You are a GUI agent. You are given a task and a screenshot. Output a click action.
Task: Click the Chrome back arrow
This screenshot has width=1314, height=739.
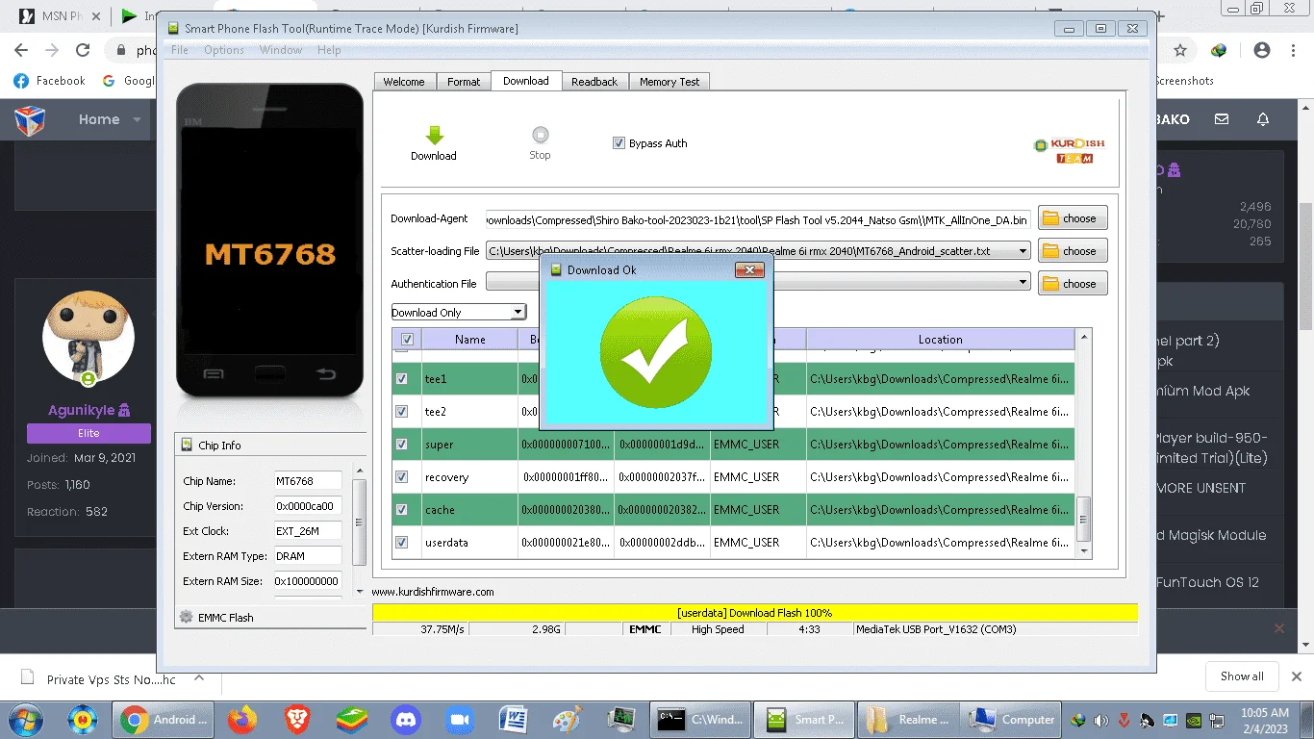(x=21, y=50)
